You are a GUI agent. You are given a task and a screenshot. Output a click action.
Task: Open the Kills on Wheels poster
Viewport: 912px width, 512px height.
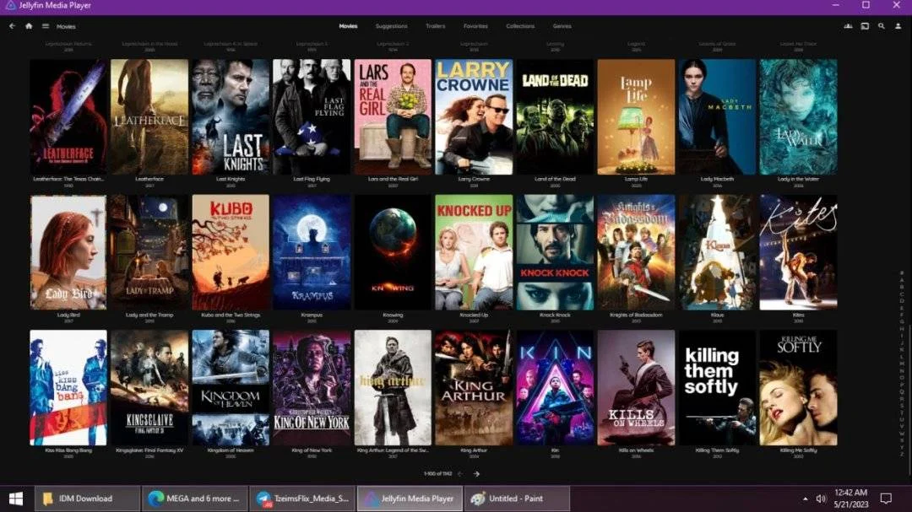point(637,388)
